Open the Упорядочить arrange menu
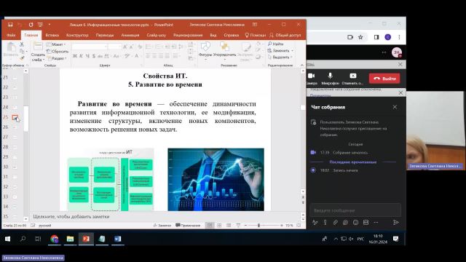Screen dimensions: 466x262 coord(224,50)
